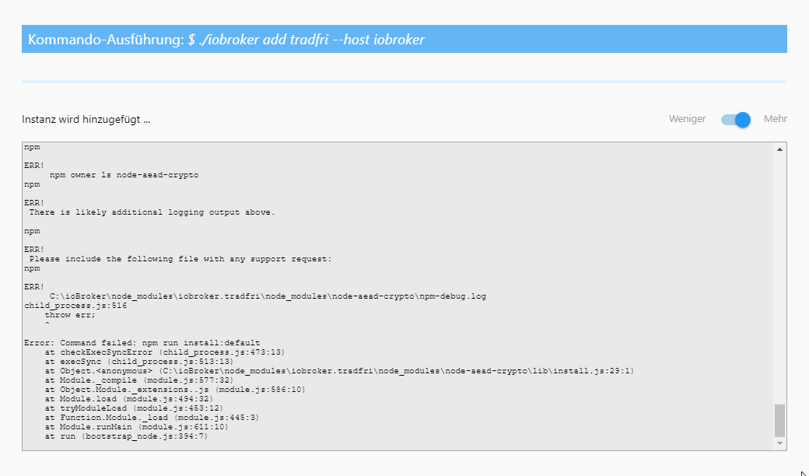
Task: Toggle the log detail switch to Weniger
Action: coord(734,119)
